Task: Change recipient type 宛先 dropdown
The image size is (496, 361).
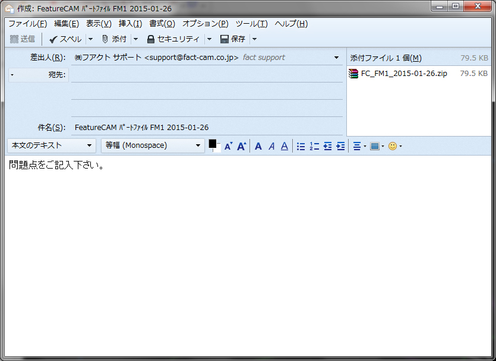Action: pyautogui.click(x=38, y=75)
